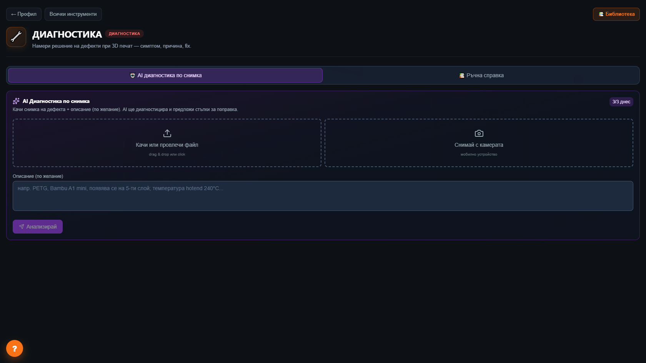Focus the Описание text field
Screen dimensions: 646x363
323,196
